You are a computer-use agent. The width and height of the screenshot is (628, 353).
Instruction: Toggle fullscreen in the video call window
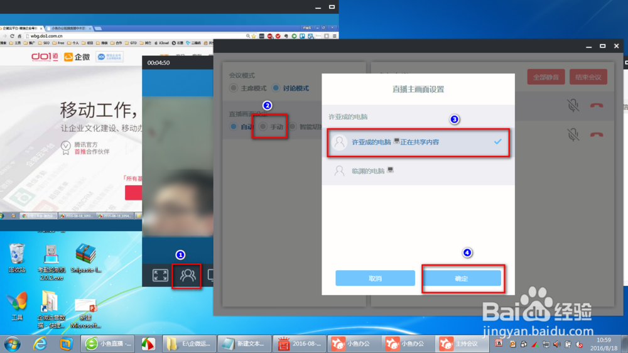[160, 275]
